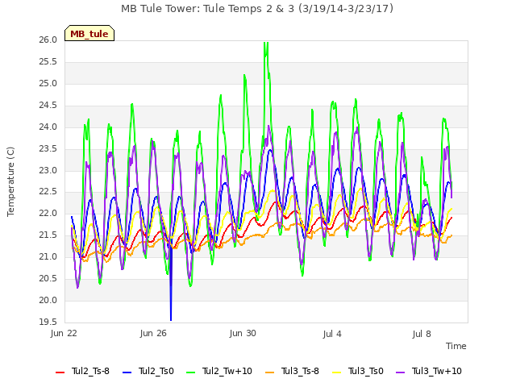Click the 19.5 y-axis tick label

[x=48, y=322]
